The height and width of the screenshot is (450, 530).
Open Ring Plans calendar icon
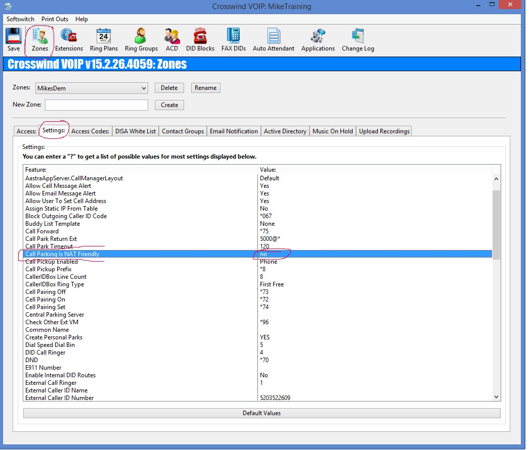104,39
